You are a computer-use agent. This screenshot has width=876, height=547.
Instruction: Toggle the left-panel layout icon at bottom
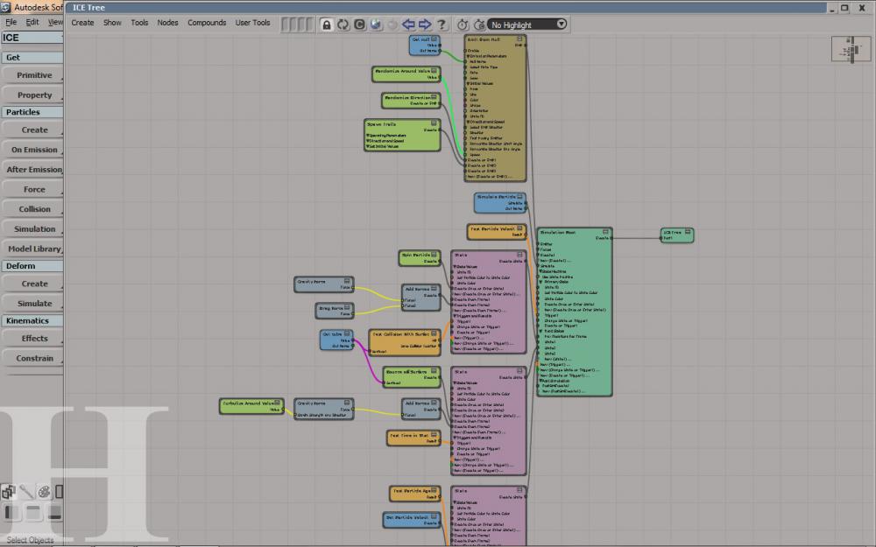[11, 512]
